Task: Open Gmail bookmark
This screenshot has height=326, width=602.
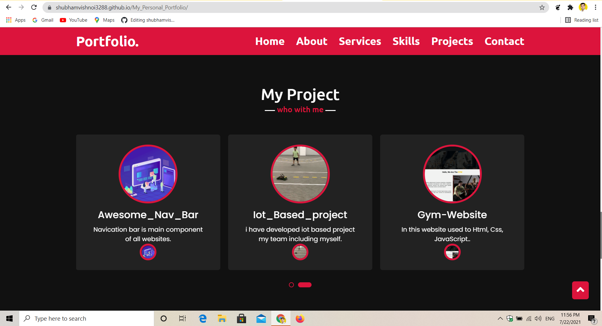Action: pyautogui.click(x=43, y=20)
